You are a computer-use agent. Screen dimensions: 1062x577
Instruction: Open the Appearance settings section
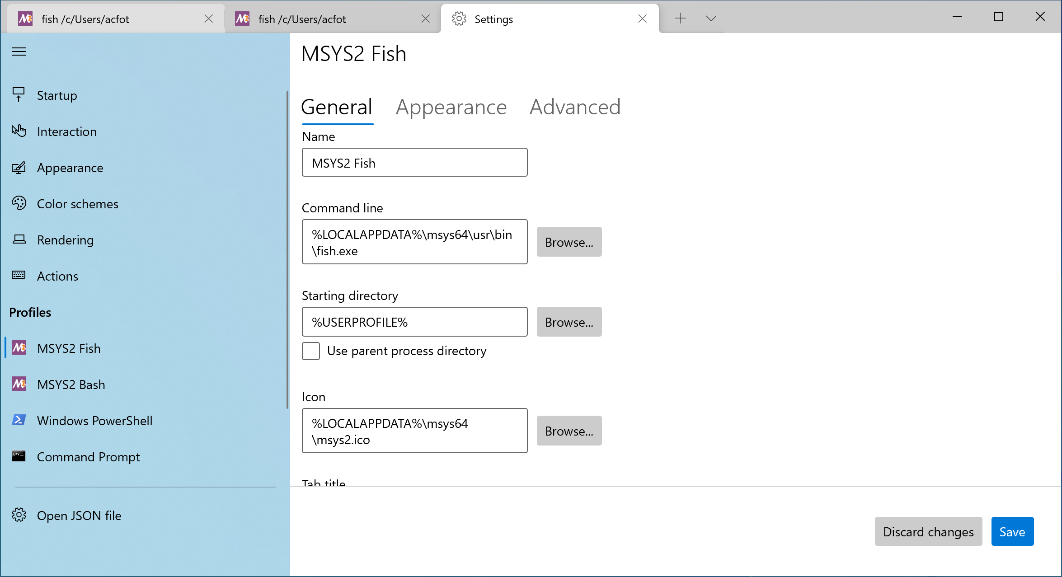coord(19,168)
